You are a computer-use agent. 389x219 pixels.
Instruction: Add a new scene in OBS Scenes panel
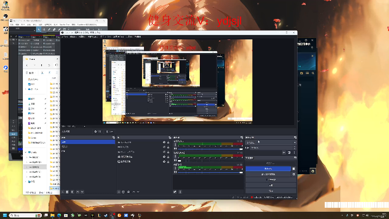point(63,192)
